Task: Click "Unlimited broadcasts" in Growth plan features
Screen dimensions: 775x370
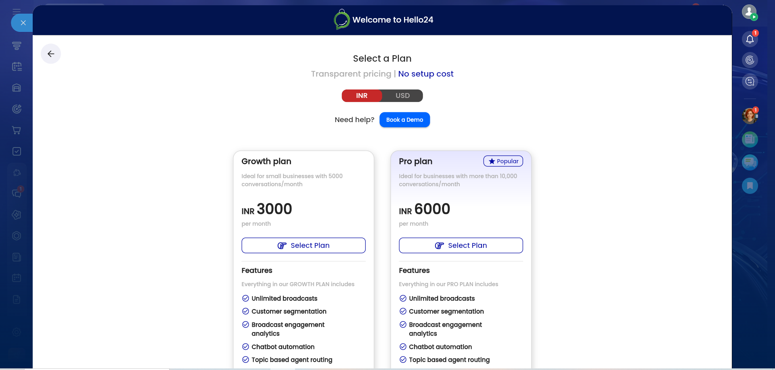Action: tap(285, 298)
